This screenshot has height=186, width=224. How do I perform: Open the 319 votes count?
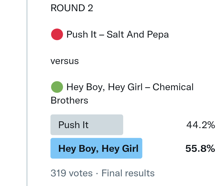pyautogui.click(x=72, y=173)
